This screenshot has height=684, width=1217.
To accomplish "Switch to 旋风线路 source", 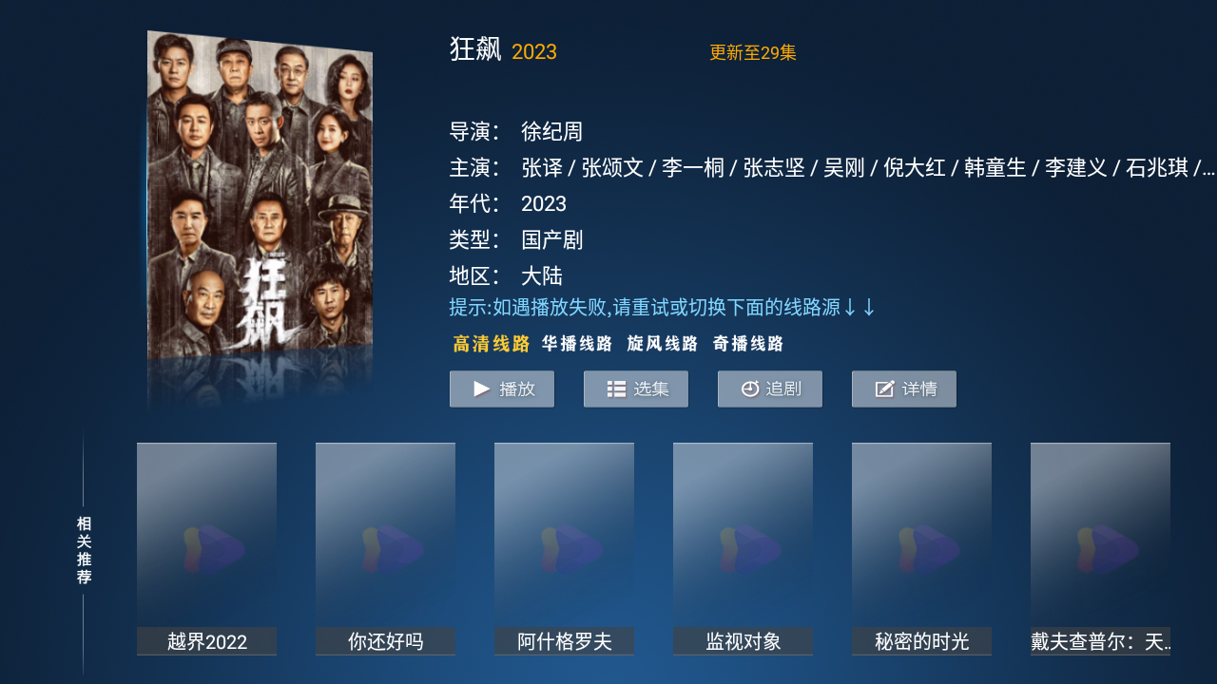I will click(x=663, y=344).
